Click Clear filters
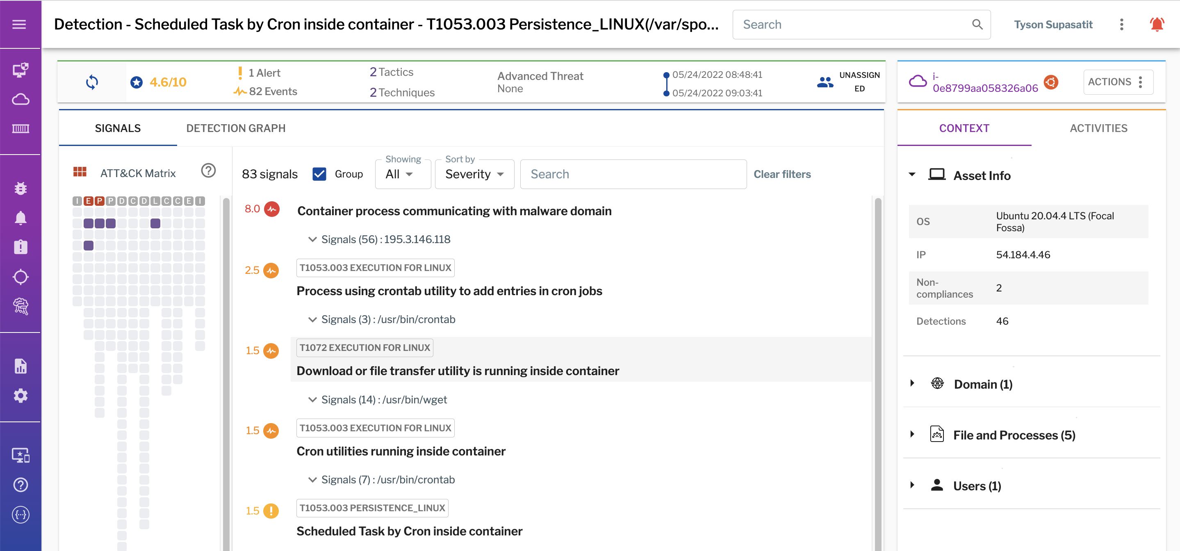Screen dimensions: 1180x551 point(782,174)
